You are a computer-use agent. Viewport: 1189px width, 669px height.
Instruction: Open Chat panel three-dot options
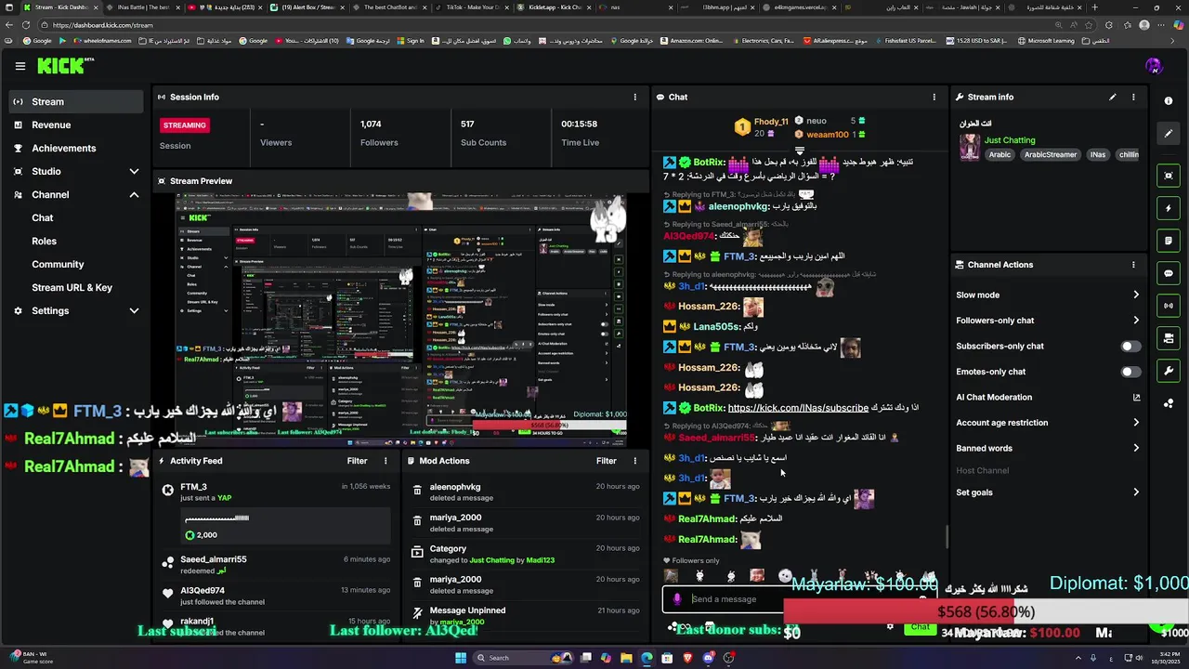(x=934, y=97)
